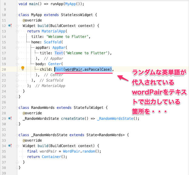Click MyApp in the runApp call
This screenshot has width=189, height=175.
[x=70, y=4]
